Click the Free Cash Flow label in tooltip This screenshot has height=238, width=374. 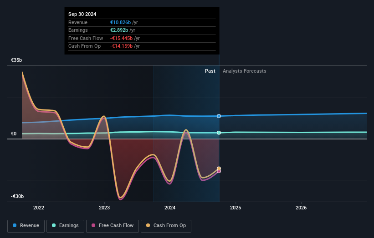pyautogui.click(x=86, y=38)
